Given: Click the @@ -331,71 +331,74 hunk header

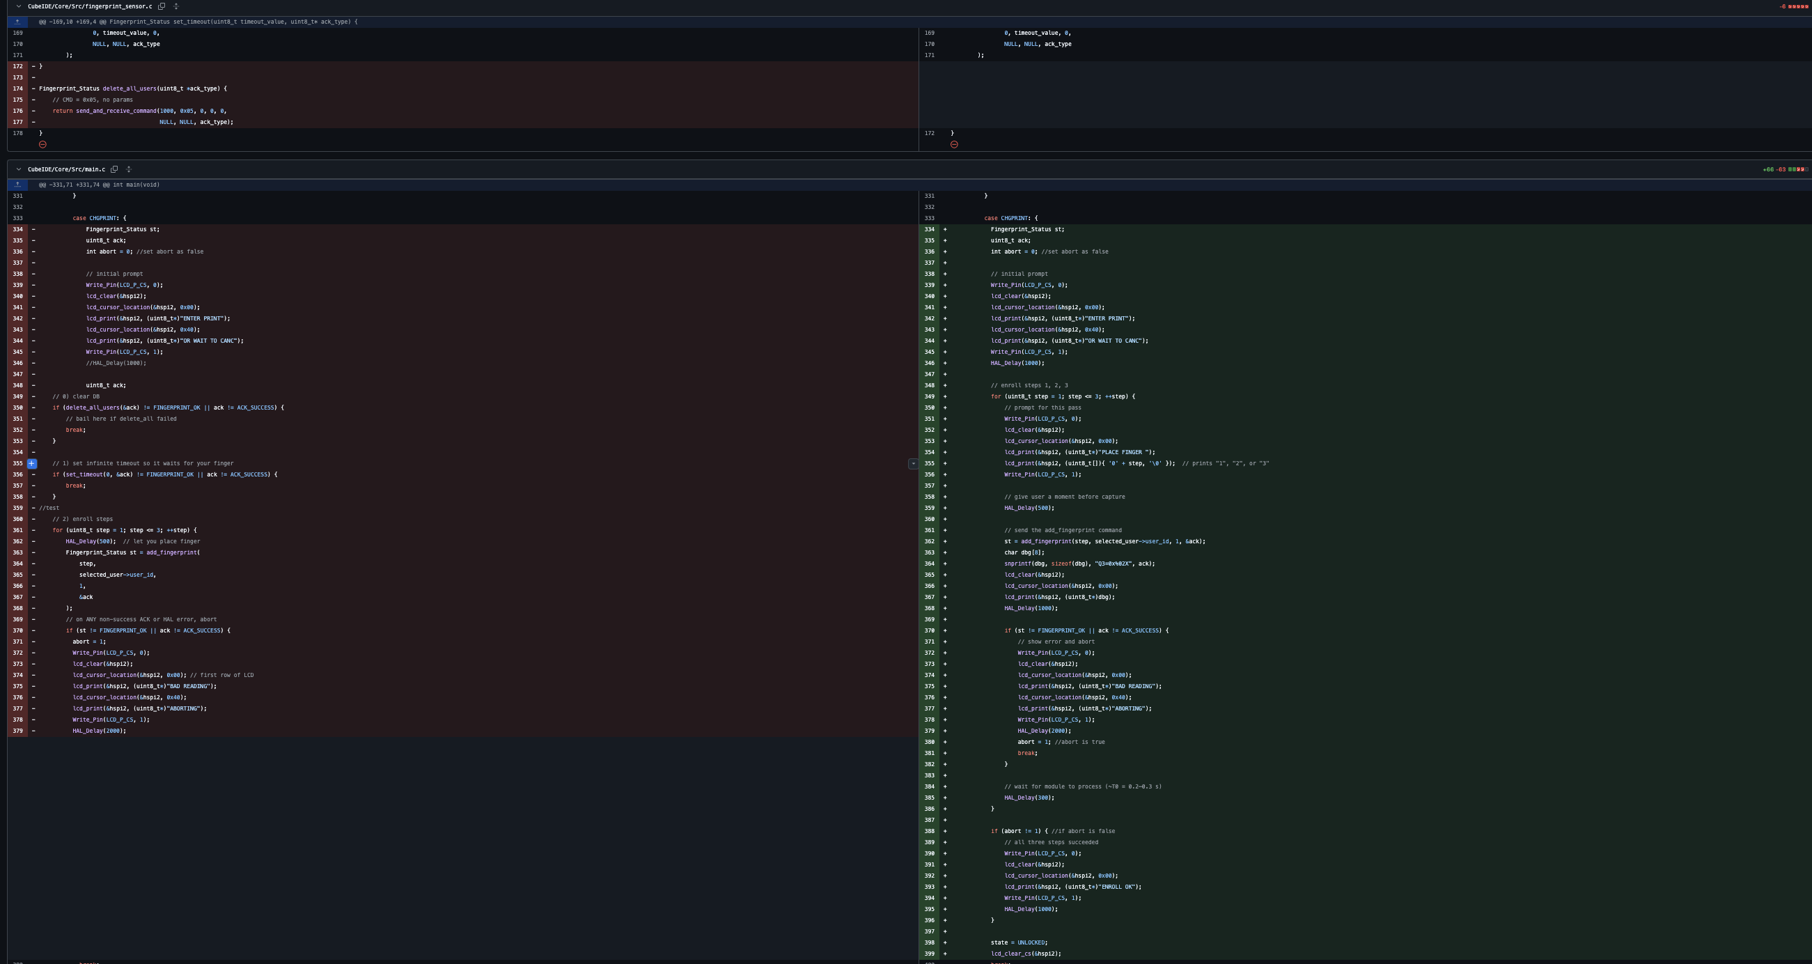Looking at the screenshot, I should [x=99, y=185].
